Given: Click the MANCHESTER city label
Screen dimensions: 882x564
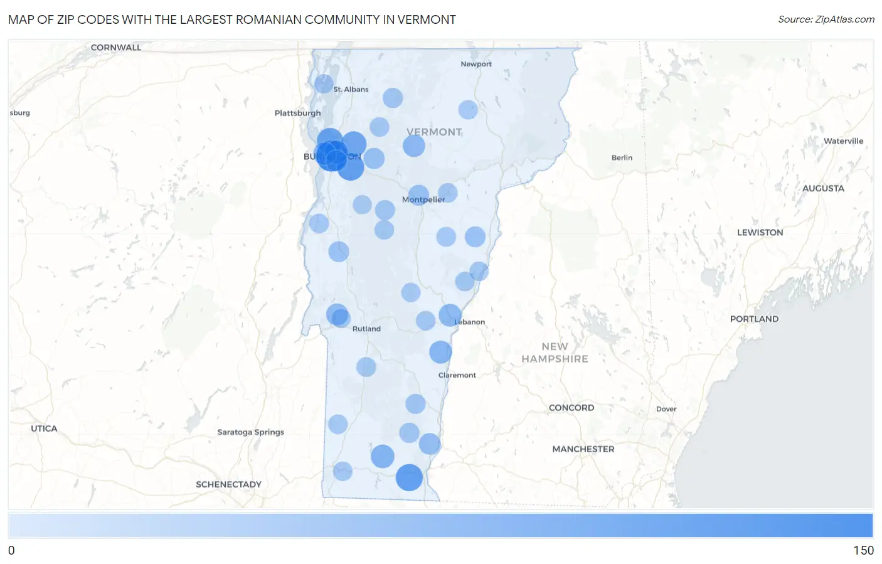Looking at the screenshot, I should pyautogui.click(x=583, y=449).
